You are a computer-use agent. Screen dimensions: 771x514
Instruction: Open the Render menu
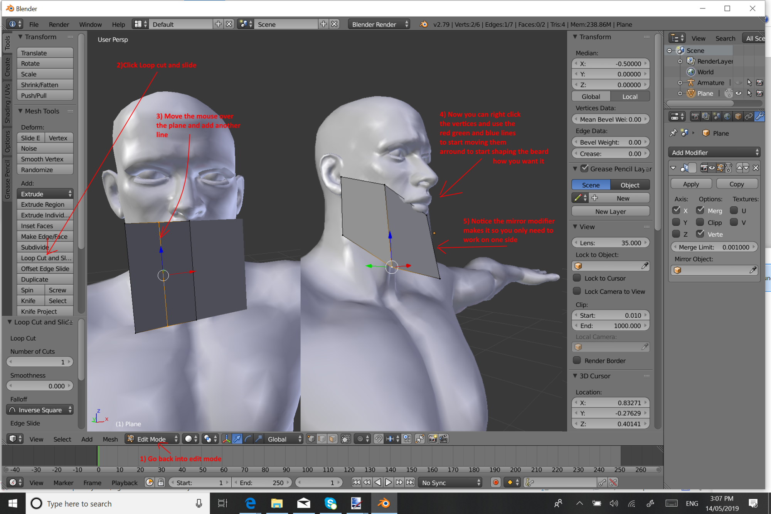click(59, 24)
